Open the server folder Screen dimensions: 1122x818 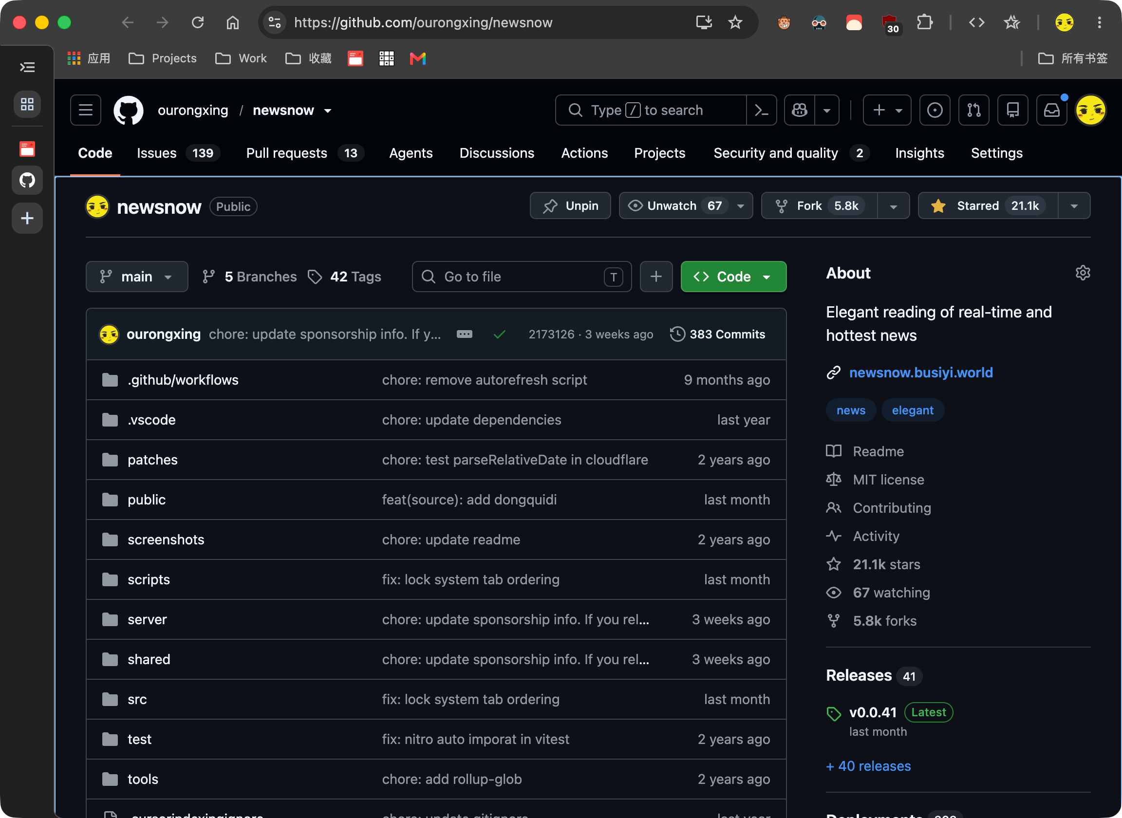tap(147, 619)
